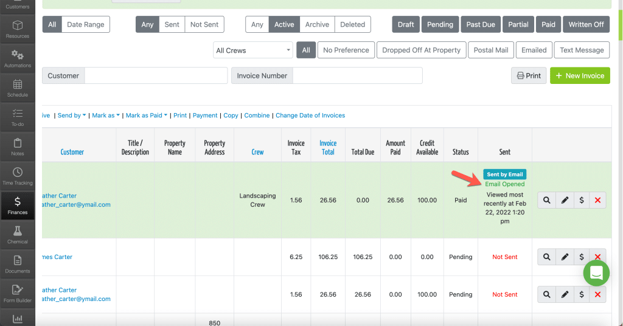623x326 pixels.
Task: Edit the 106.25 pending invoice
Action: [565, 257]
